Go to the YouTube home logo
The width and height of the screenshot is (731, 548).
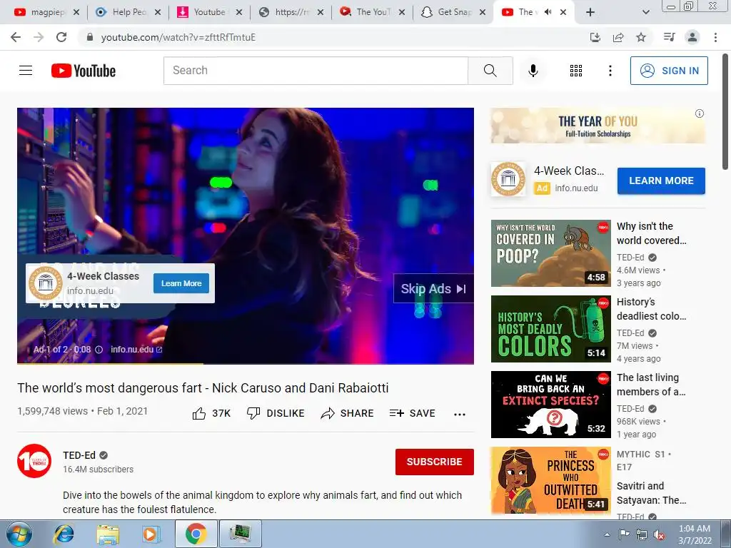(x=84, y=71)
